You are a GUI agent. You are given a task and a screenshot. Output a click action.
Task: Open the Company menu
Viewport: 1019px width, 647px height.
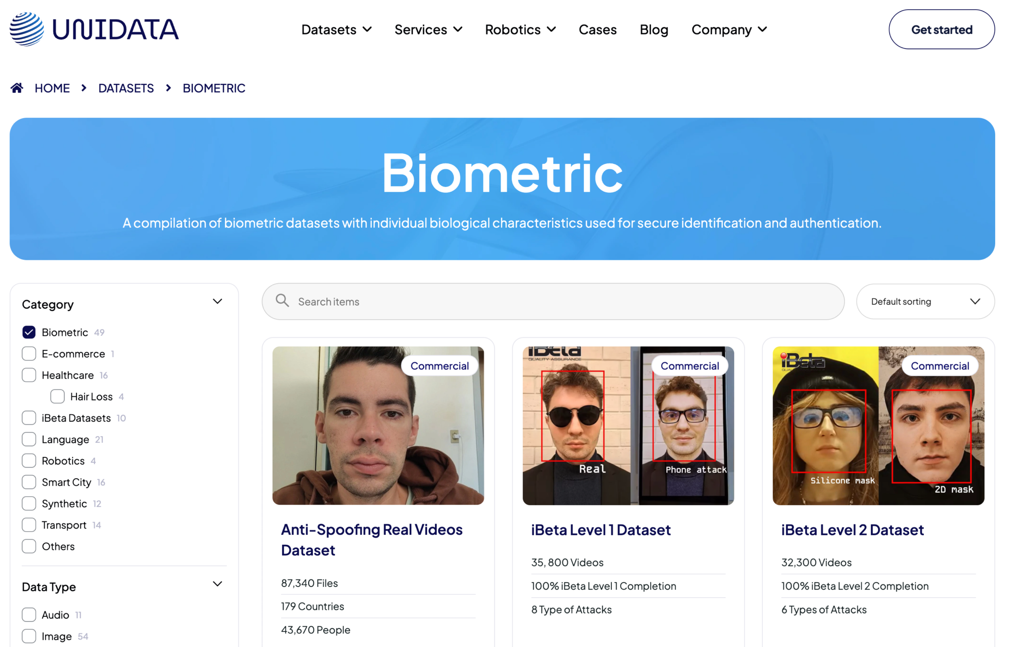[729, 29]
